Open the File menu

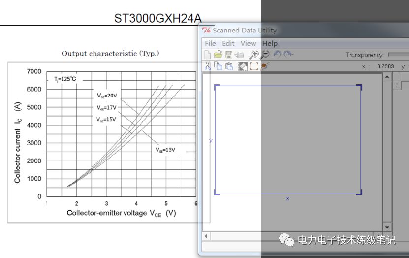click(210, 43)
